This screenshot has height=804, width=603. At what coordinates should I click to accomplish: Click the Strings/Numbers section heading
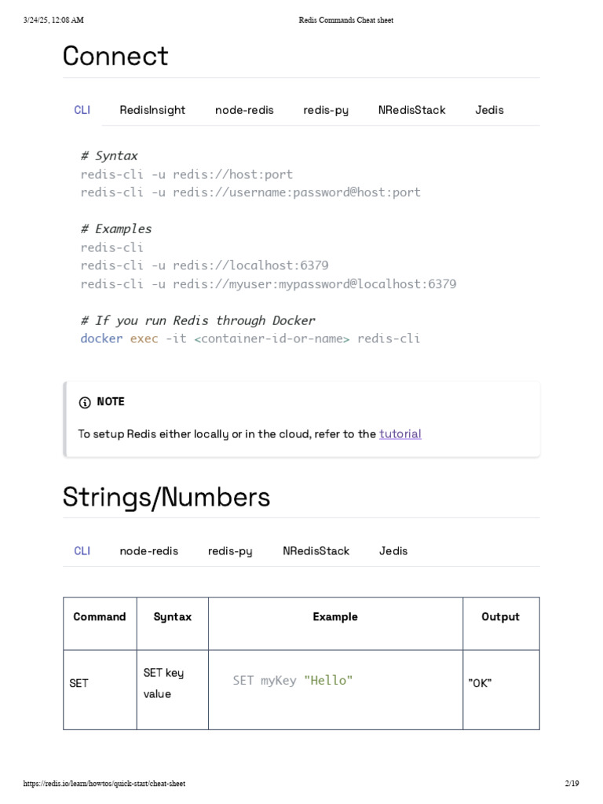click(x=166, y=497)
